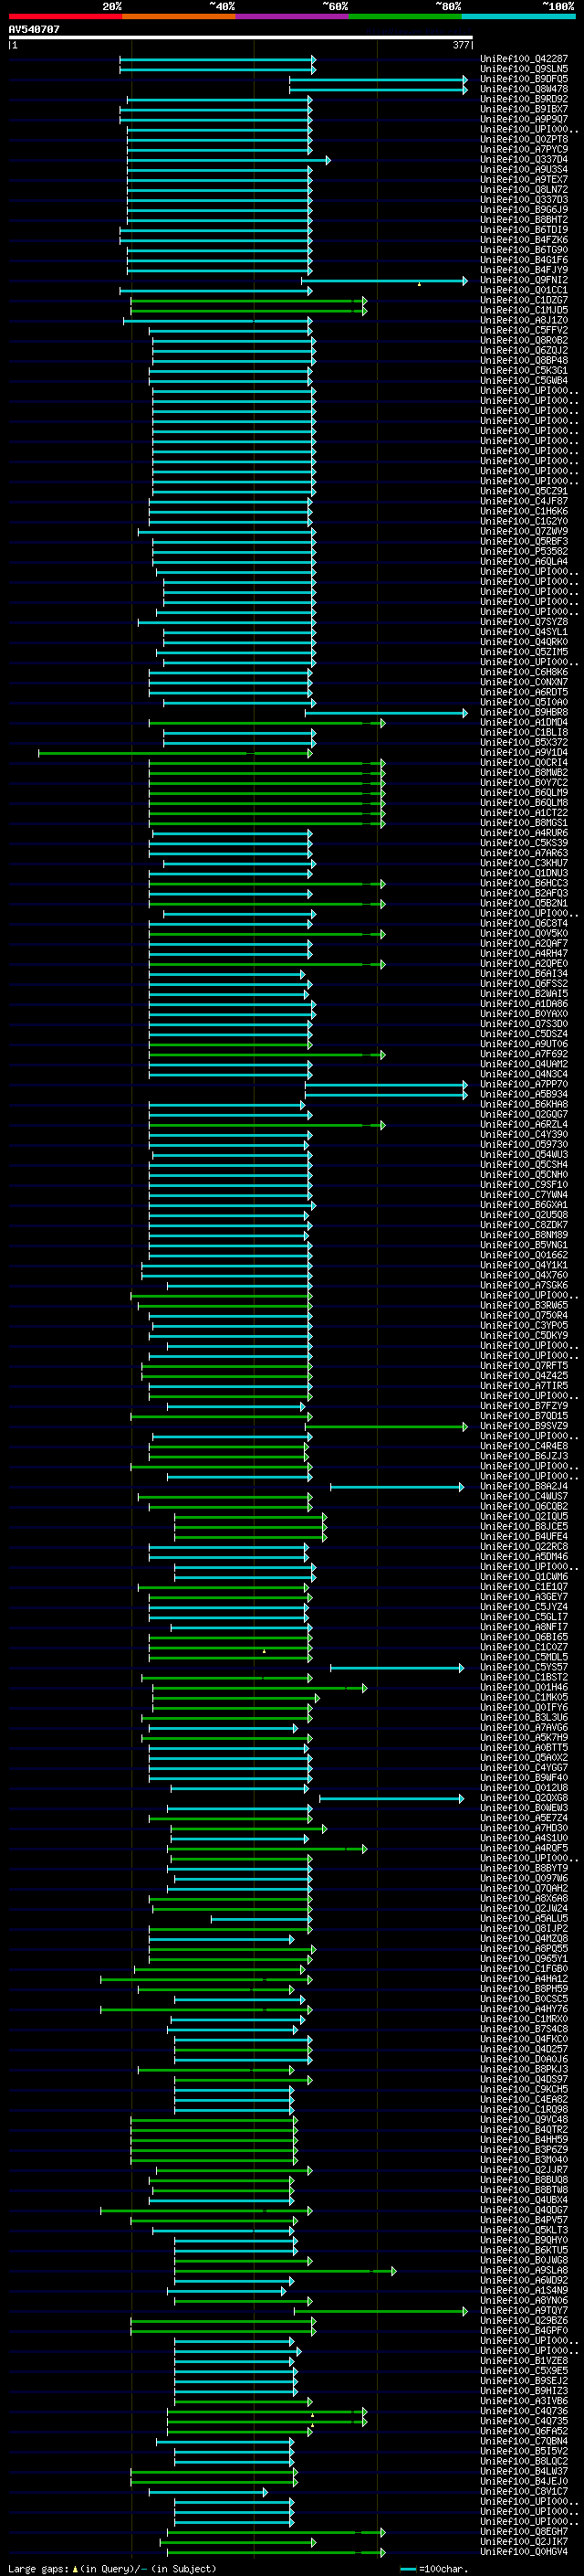
Task: Click the green alignment bar for UniRef100_C1DZG7
Action: (x=248, y=300)
